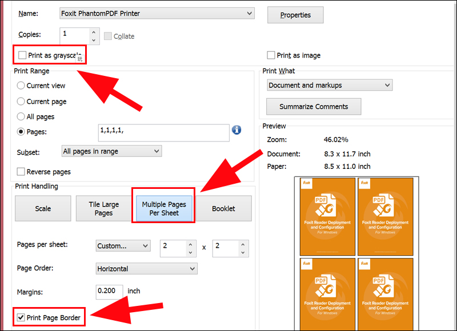
Task: Select the All pages radio option
Action: point(21,116)
